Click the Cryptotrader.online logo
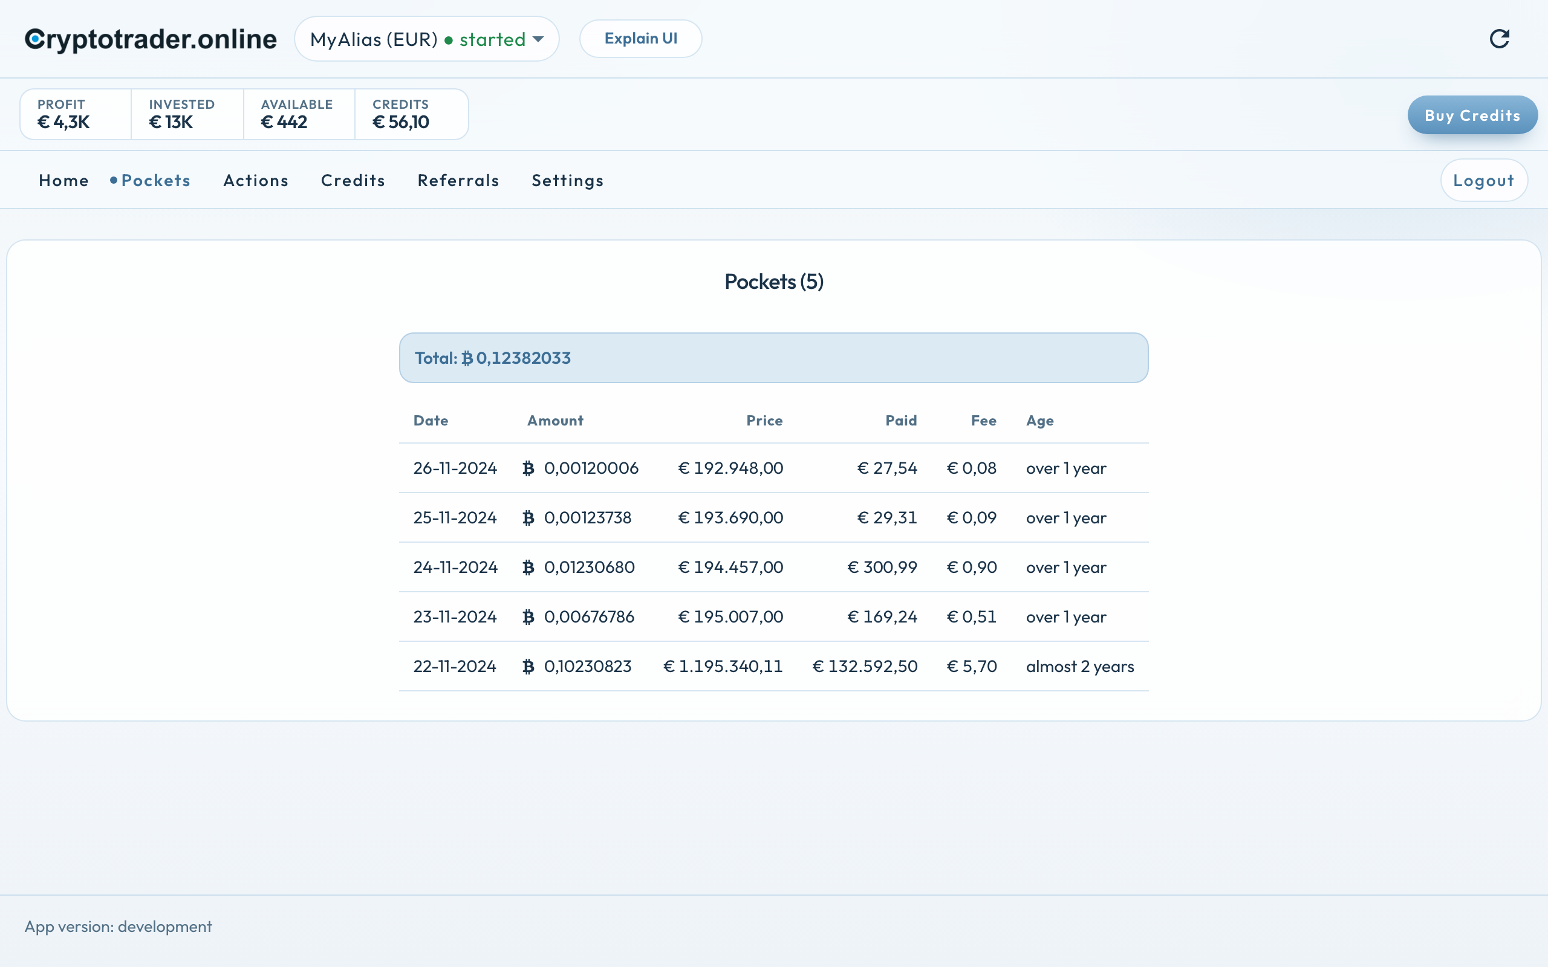The width and height of the screenshot is (1548, 967). 151,40
